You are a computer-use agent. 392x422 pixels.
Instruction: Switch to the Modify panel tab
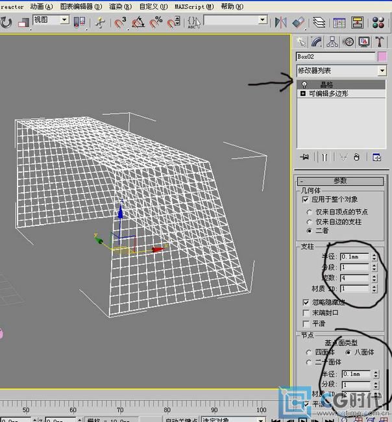pos(317,42)
